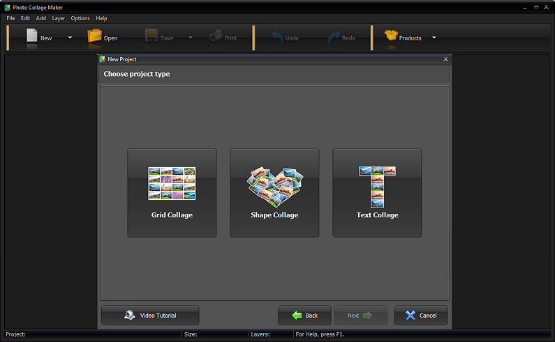Click the 'For Help, press F1.' status text
This screenshot has height=342, width=555.
pyautogui.click(x=320, y=334)
